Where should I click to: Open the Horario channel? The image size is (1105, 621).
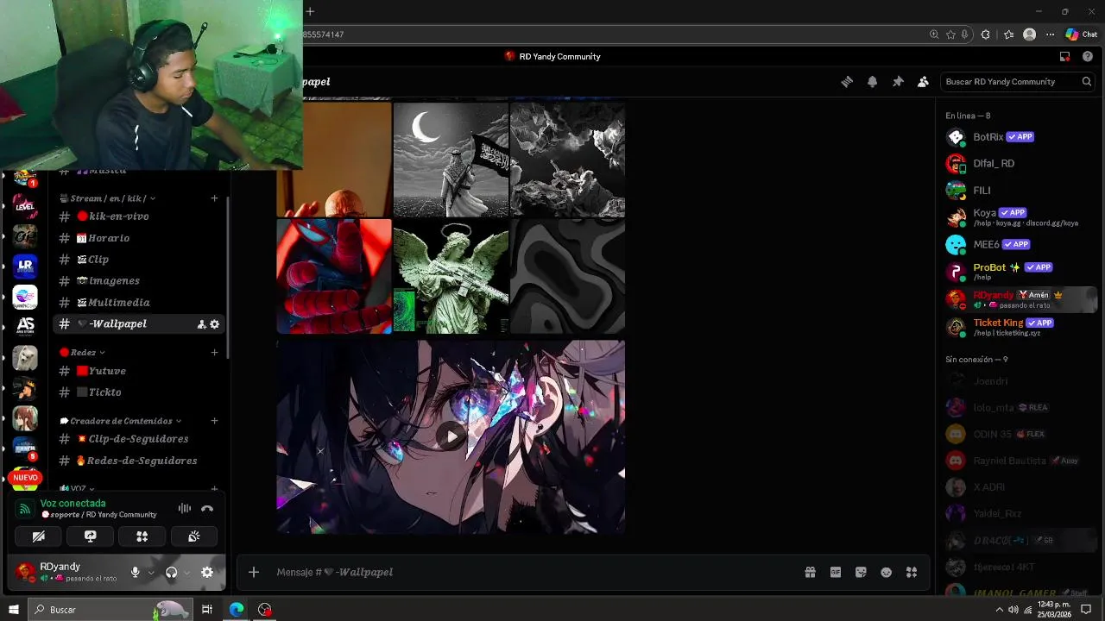tap(139, 238)
